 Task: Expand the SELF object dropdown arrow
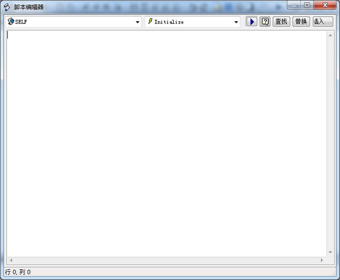click(x=137, y=22)
